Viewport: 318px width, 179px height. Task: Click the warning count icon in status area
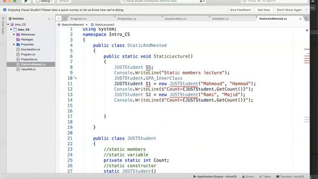tap(202, 1)
